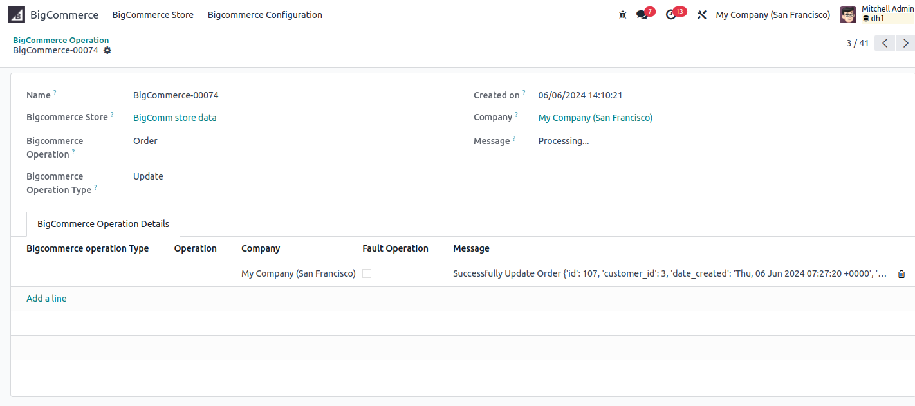
Task: Click the BigCommerce-00074 breadcrumb title
Action: (55, 50)
